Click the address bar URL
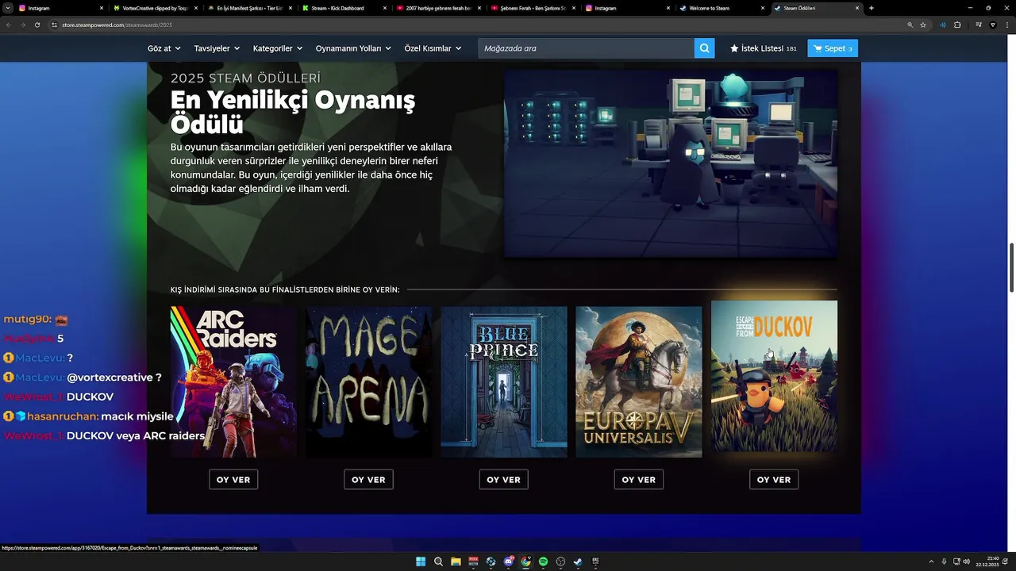 [x=117, y=25]
